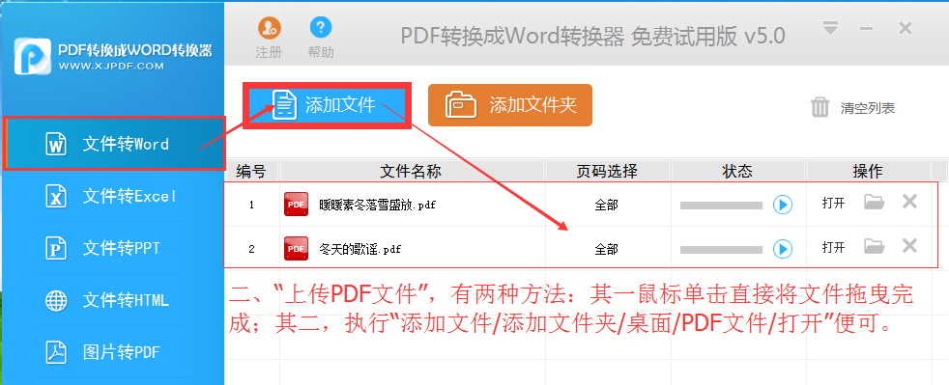Open output folder icon for 暖暖素冬落雪盛放.pdf
The height and width of the screenshot is (385, 949).
(874, 202)
